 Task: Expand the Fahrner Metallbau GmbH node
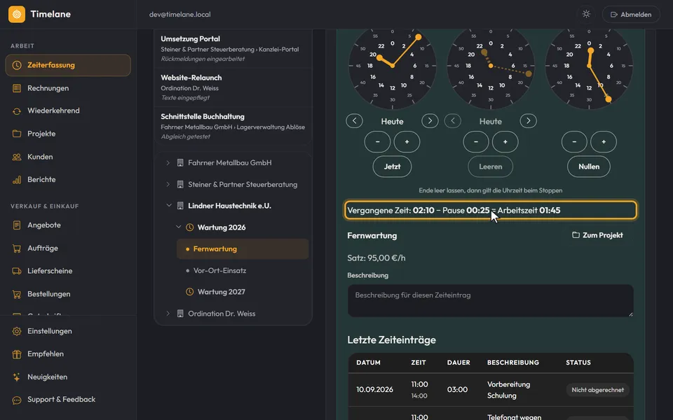tap(168, 163)
